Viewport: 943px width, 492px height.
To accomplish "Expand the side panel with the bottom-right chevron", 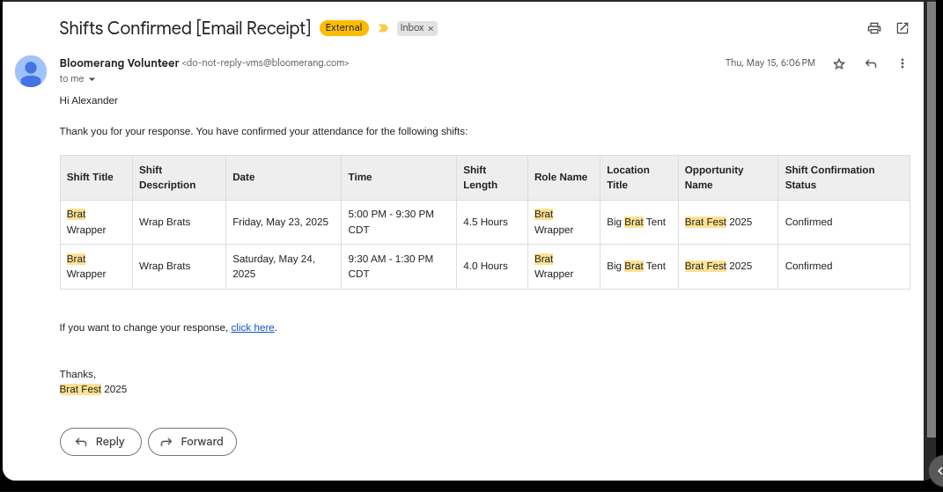I will 938,470.
